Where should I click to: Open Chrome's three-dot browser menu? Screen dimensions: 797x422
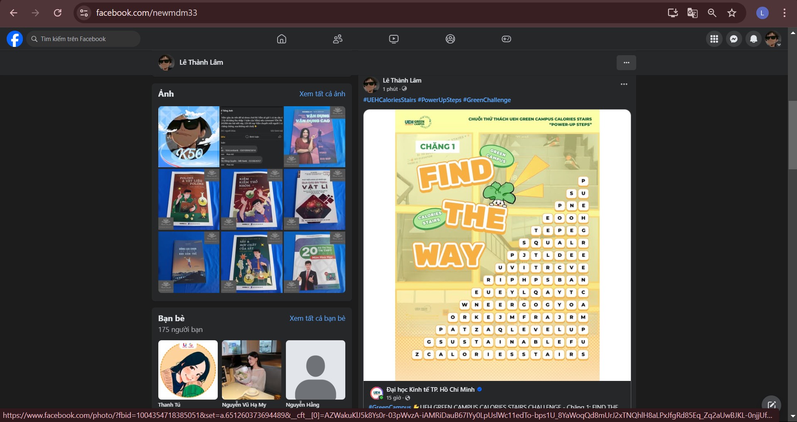[x=784, y=13]
